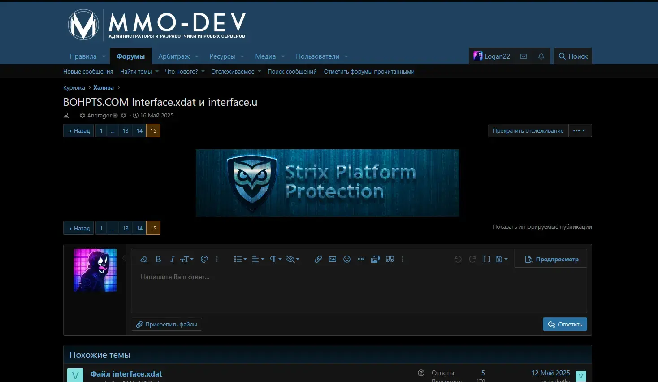This screenshot has height=382, width=658.
Task: Insert a quote block
Action: pyautogui.click(x=390, y=259)
